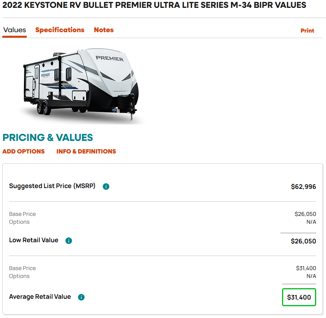
Task: Click the green-outlined $31,400 Average Retail total
Action: click(x=299, y=298)
